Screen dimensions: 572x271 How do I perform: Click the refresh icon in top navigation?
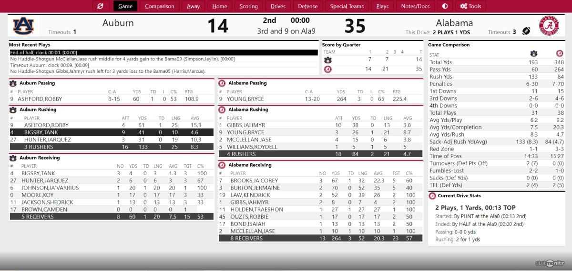click(100, 6)
